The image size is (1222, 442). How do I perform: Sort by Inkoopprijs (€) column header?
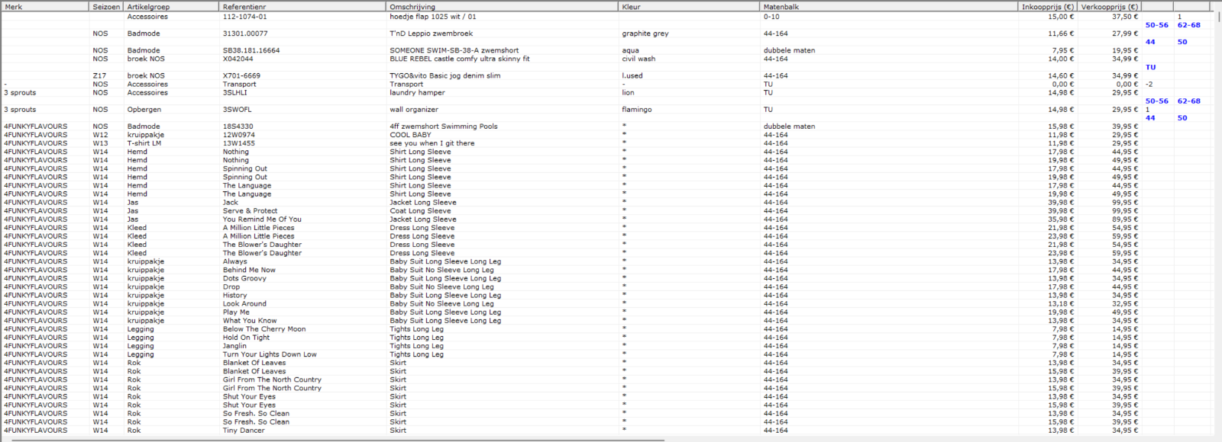click(1048, 6)
